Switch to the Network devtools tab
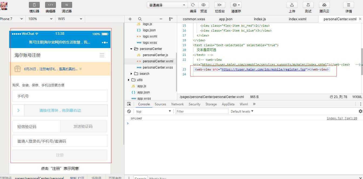Screen dimensions: 363x179 point(177,104)
